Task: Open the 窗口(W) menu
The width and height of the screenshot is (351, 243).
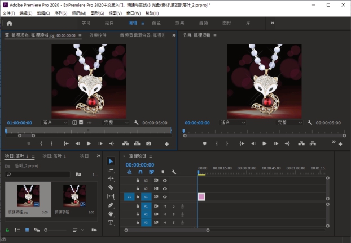Action: pos(134,13)
